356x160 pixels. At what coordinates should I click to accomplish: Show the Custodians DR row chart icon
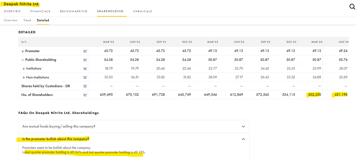[x=85, y=86]
